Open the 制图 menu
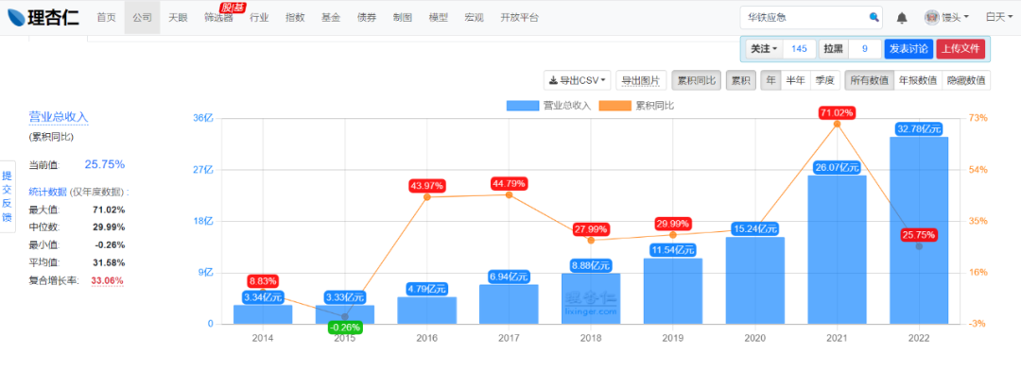 403,18
